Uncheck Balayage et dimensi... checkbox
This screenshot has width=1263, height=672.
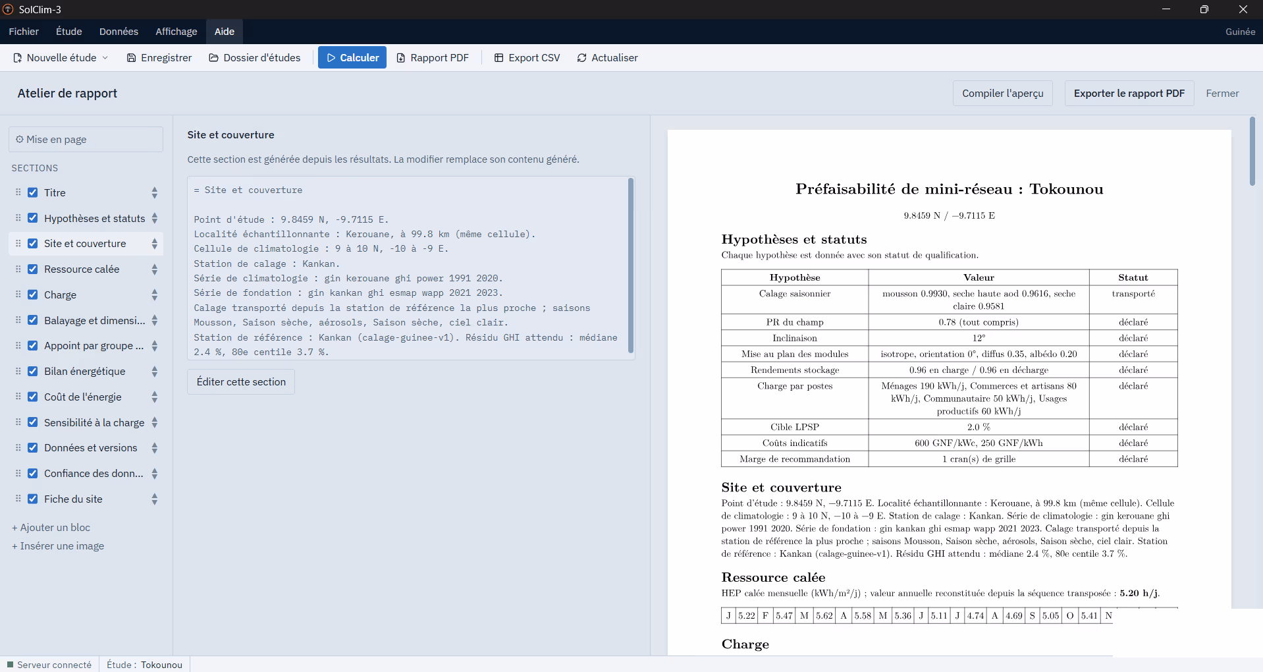[32, 320]
